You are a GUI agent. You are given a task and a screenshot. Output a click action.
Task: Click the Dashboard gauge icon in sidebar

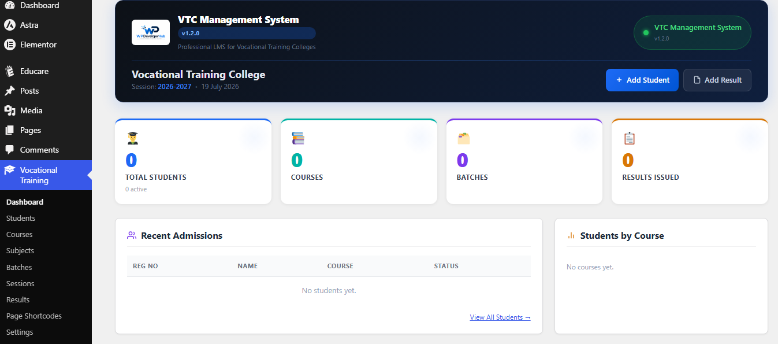pos(9,5)
